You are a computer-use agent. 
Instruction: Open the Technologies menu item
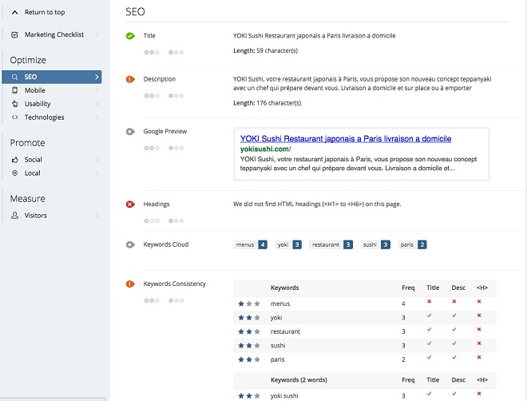[x=52, y=117]
